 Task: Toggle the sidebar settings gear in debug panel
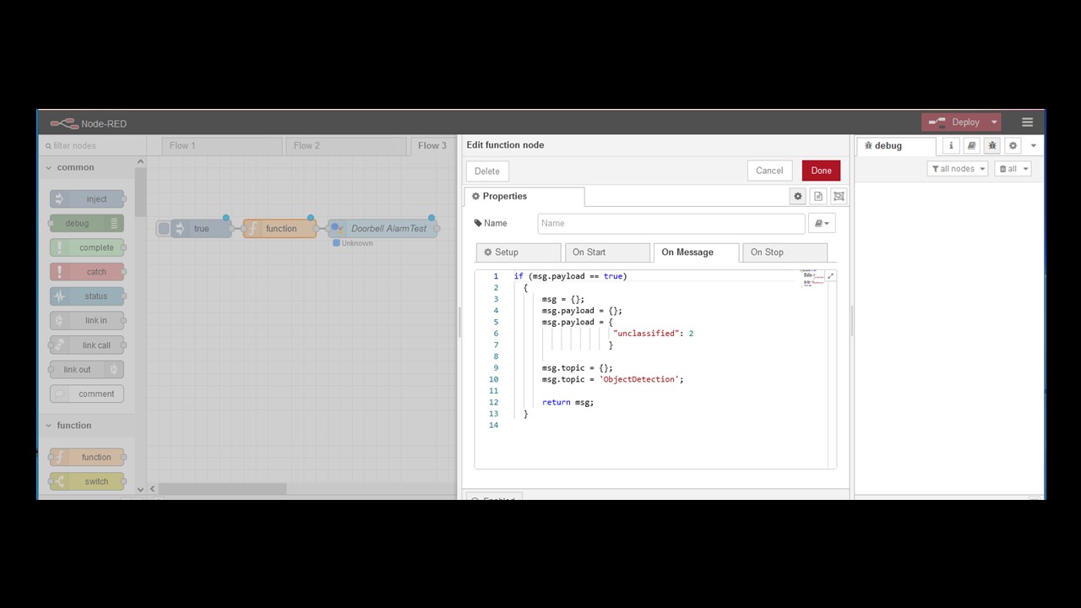[x=1013, y=145]
